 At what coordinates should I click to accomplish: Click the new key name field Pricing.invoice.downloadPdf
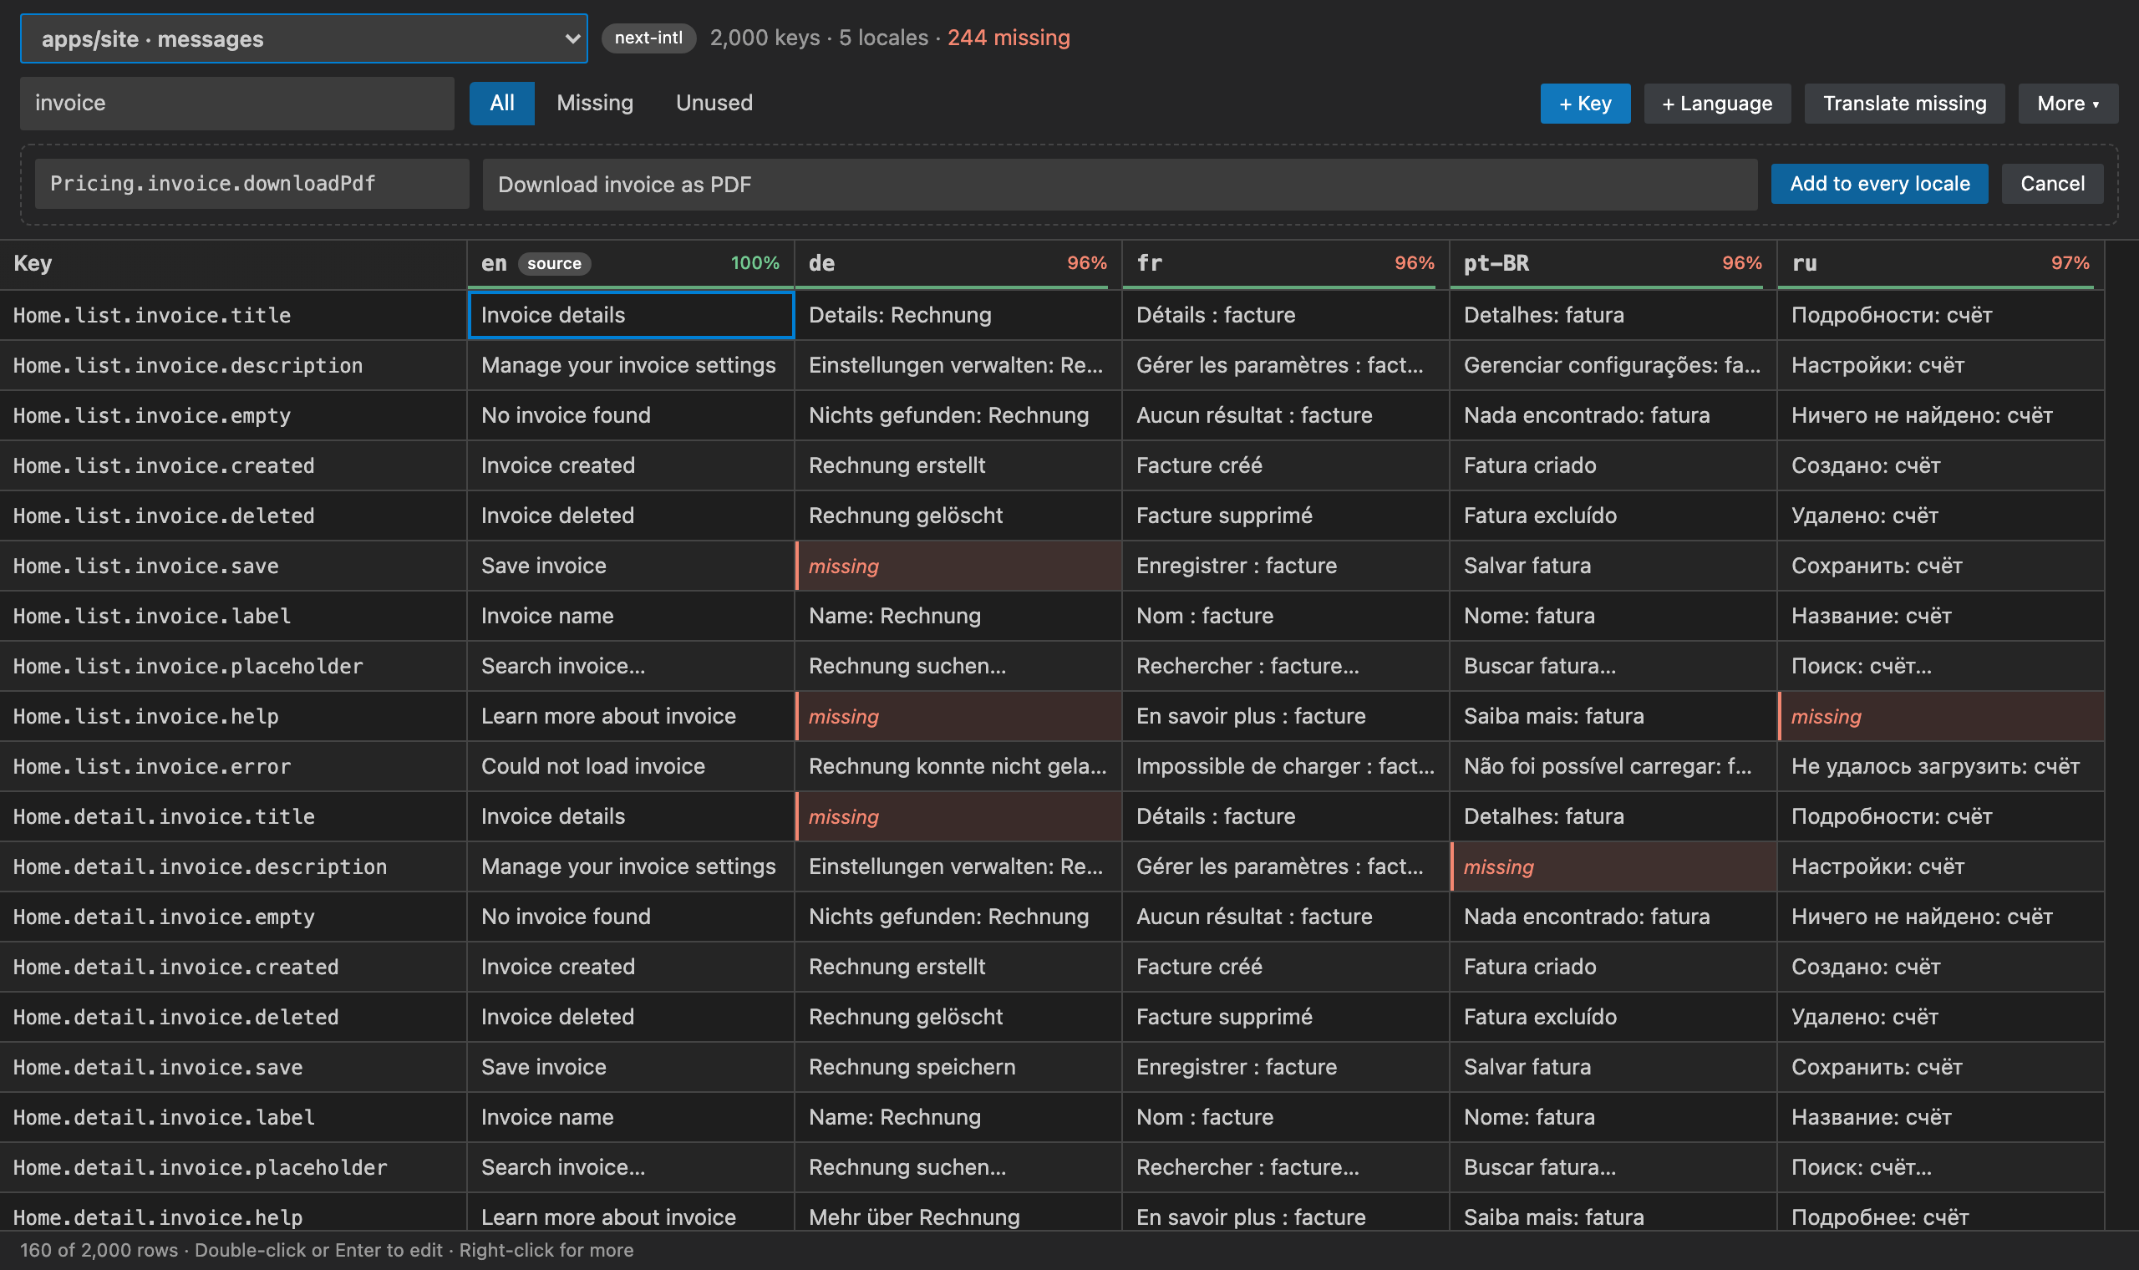pyautogui.click(x=252, y=184)
